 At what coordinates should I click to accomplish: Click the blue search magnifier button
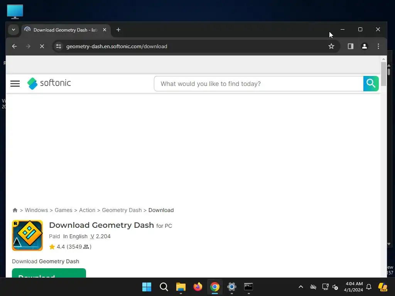tap(371, 84)
